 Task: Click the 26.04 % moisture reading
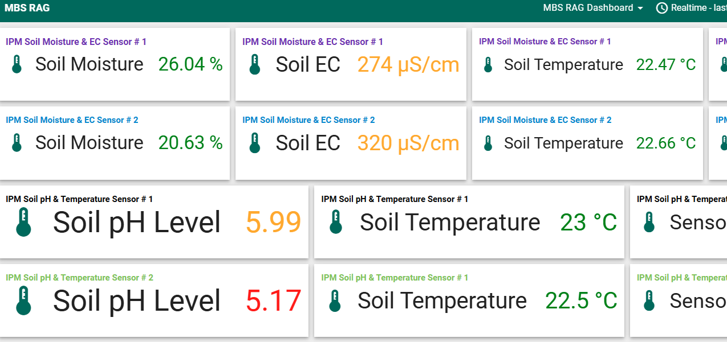coord(190,64)
